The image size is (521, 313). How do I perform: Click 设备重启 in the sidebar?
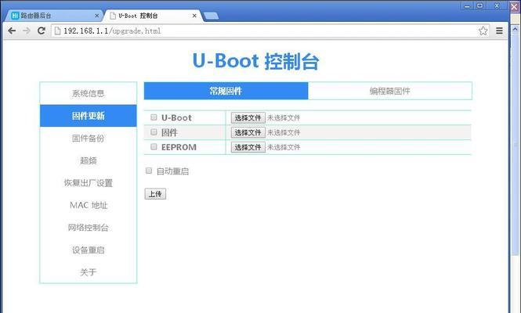[x=88, y=250]
